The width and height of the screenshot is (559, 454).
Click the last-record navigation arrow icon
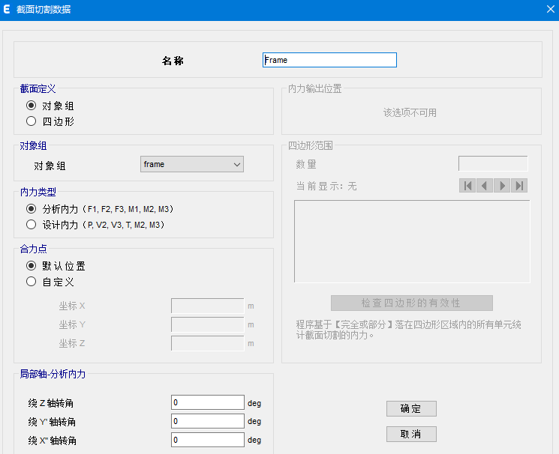(519, 186)
